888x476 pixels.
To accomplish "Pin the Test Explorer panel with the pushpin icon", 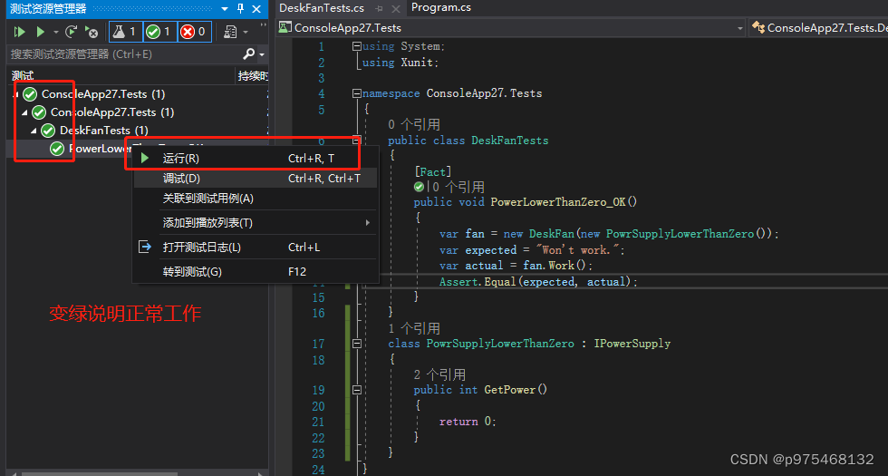I will coord(240,8).
